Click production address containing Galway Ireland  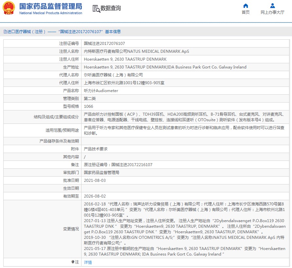[165, 67]
